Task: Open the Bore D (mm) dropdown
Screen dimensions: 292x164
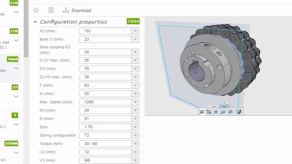Action: pos(109,40)
